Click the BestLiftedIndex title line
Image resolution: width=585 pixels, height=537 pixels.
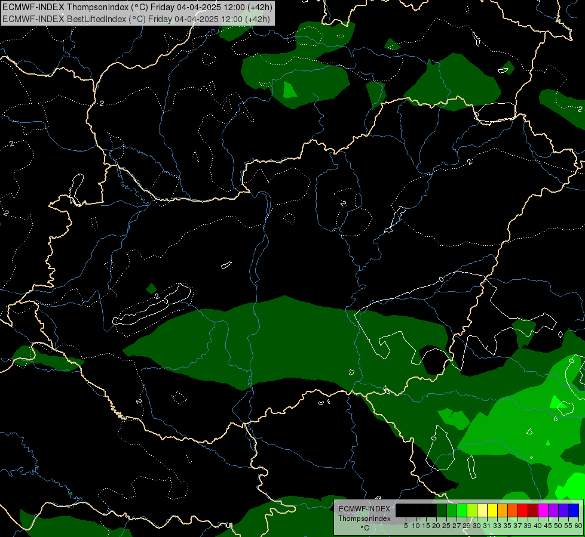click(x=136, y=19)
